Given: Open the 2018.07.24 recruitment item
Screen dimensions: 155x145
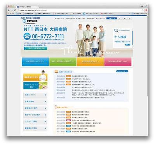Looking at the screenshot, I should click(x=80, y=115).
